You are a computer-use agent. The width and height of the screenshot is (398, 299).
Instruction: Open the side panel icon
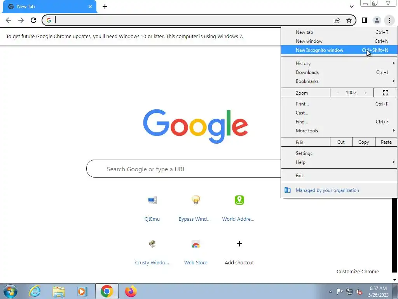coord(365,20)
